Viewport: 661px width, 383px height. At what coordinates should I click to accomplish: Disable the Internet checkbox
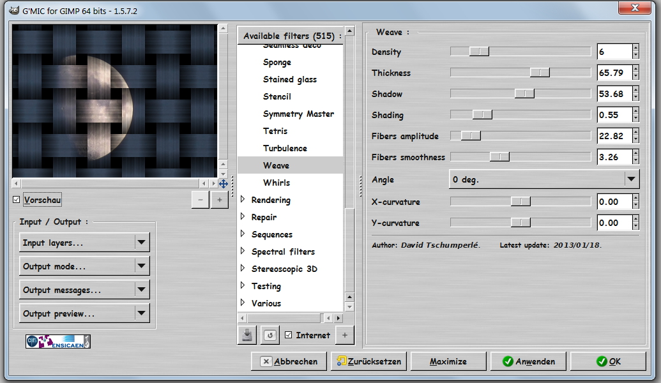pyautogui.click(x=289, y=335)
